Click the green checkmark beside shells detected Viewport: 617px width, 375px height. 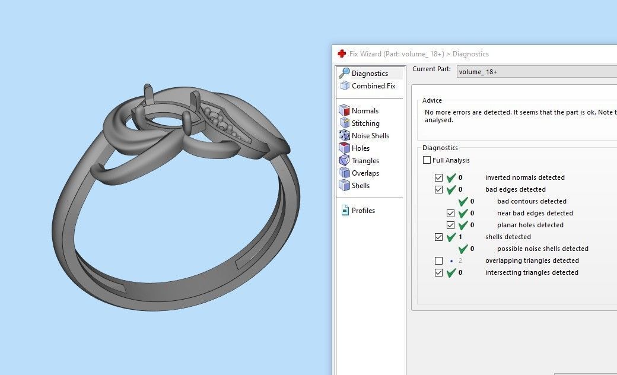[x=451, y=237]
